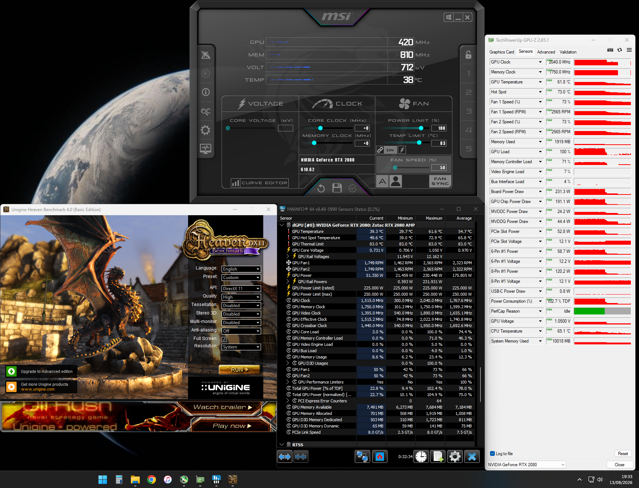This screenshot has width=639, height=488.
Task: Click the MSI Afterburner dragon logo icon
Action: (x=206, y=55)
